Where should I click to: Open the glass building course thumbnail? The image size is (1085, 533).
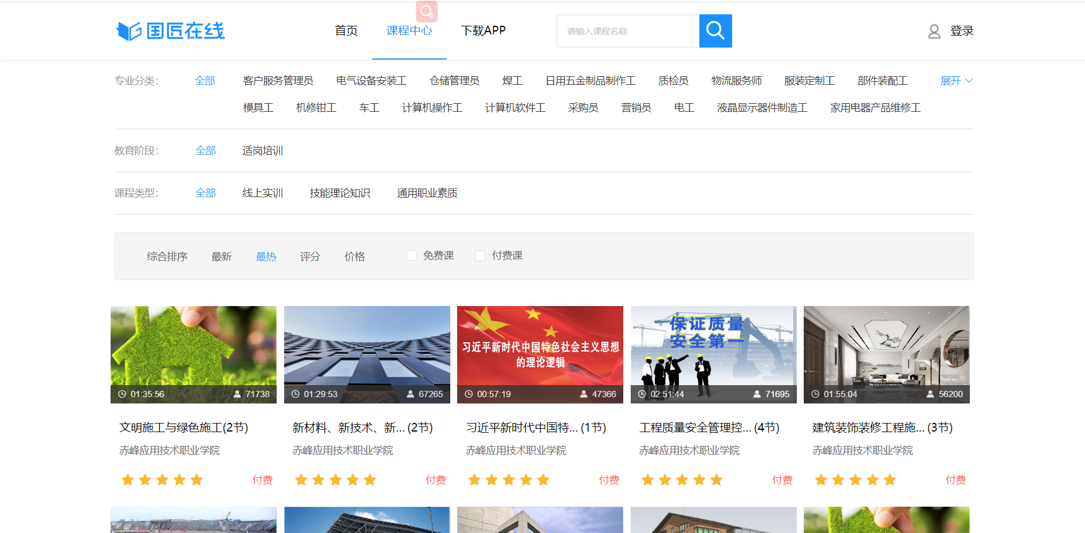click(367, 355)
